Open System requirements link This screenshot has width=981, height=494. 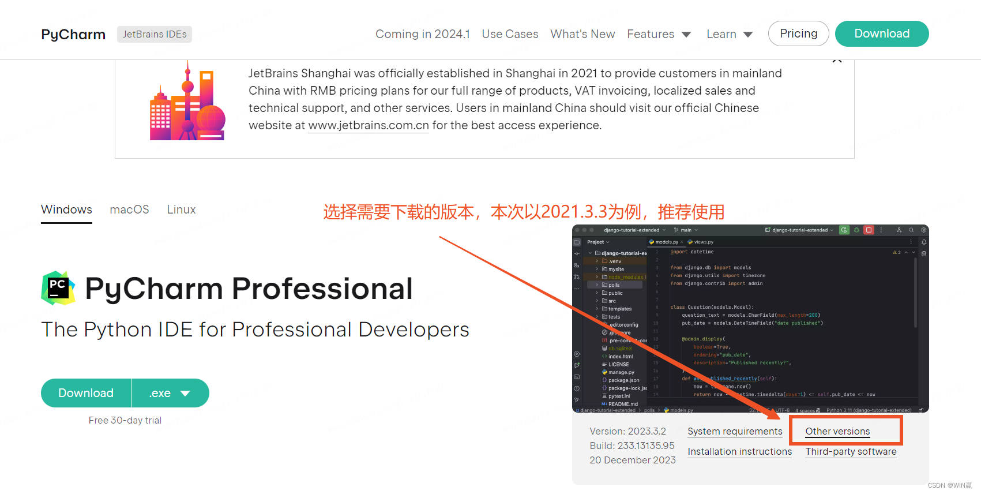735,431
